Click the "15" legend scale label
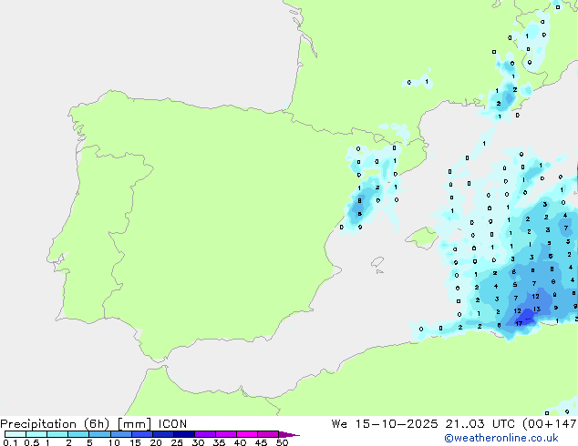The image size is (578, 446). click(x=135, y=442)
